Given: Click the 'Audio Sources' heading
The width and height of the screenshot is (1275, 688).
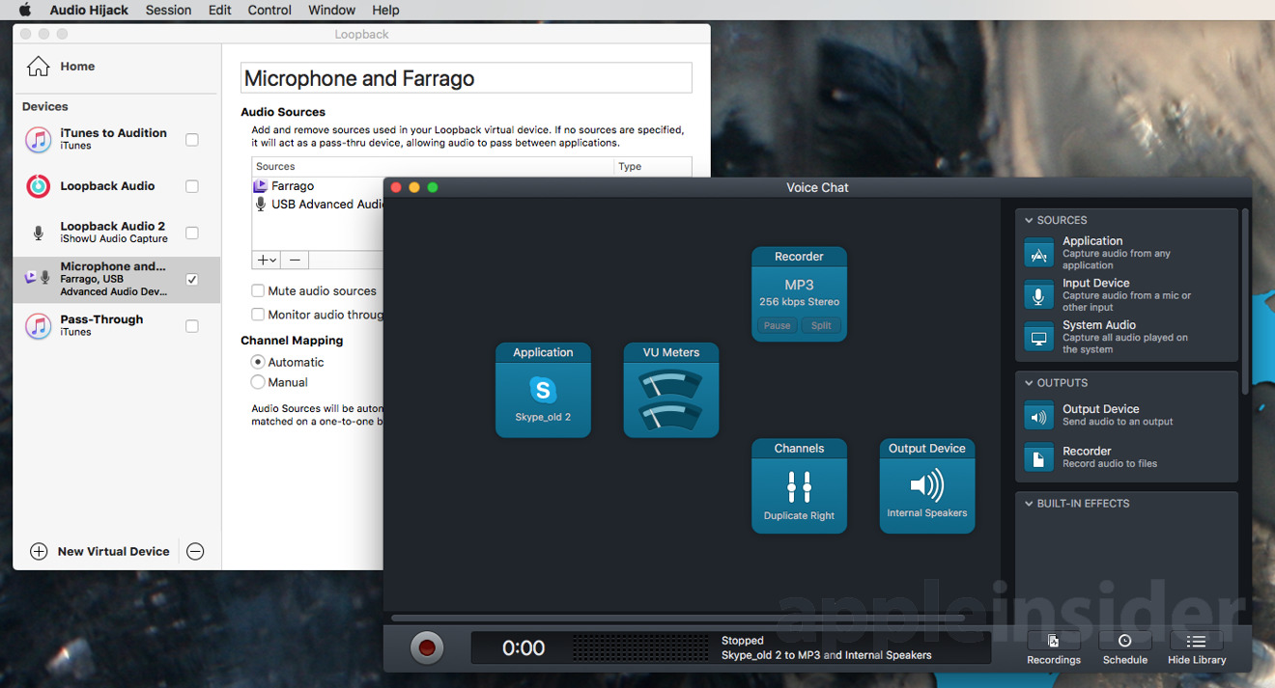Looking at the screenshot, I should coord(283,112).
